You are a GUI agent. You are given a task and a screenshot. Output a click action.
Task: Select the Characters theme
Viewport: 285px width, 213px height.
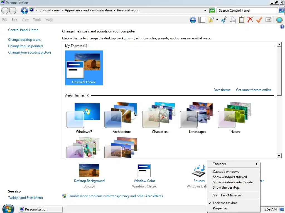pos(159,118)
